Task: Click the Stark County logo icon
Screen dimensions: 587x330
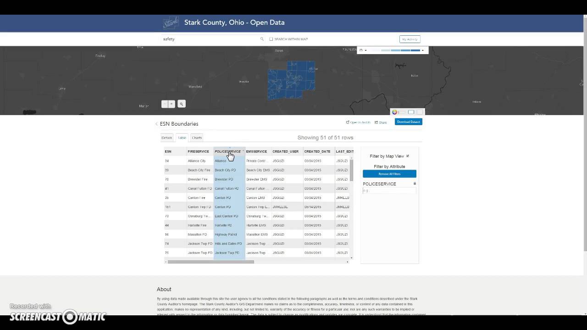Action: (171, 23)
